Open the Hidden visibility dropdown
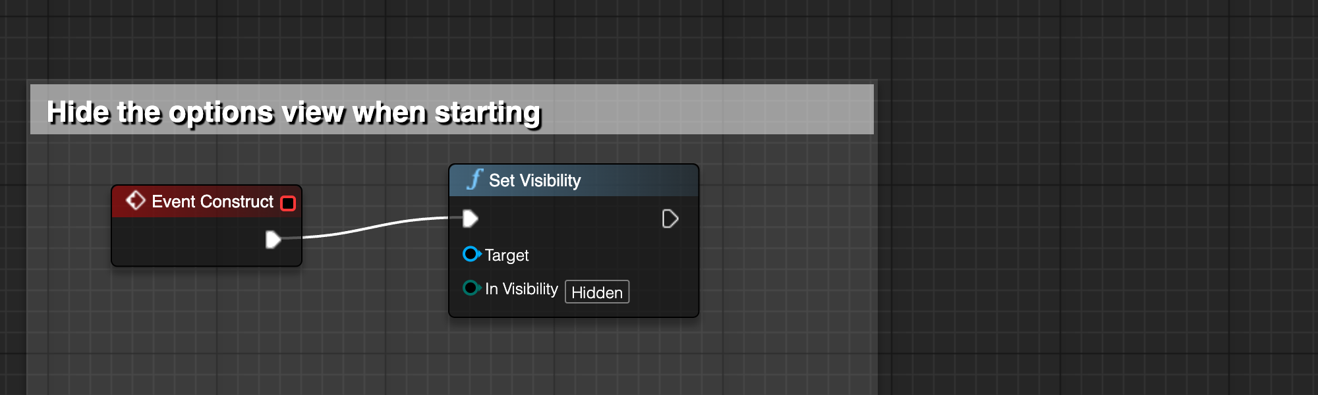 [x=597, y=292]
